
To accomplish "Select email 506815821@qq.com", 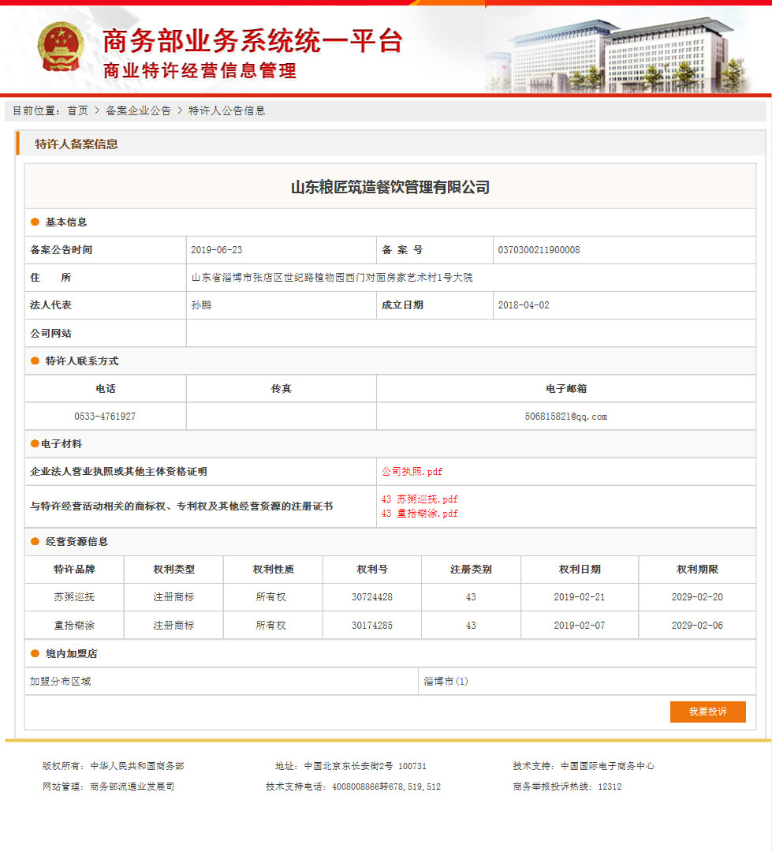I will pyautogui.click(x=566, y=417).
